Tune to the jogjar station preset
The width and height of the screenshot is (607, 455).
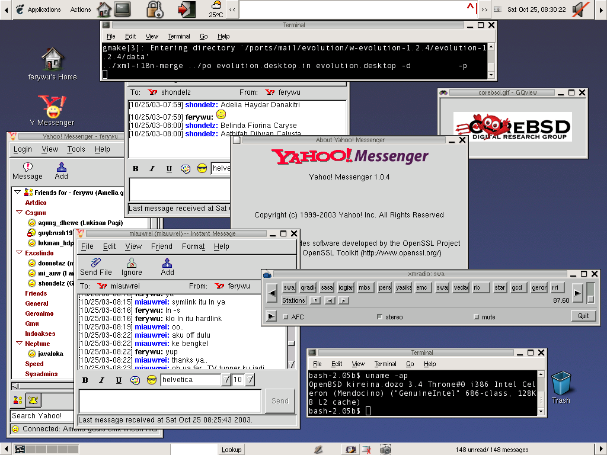(346, 287)
